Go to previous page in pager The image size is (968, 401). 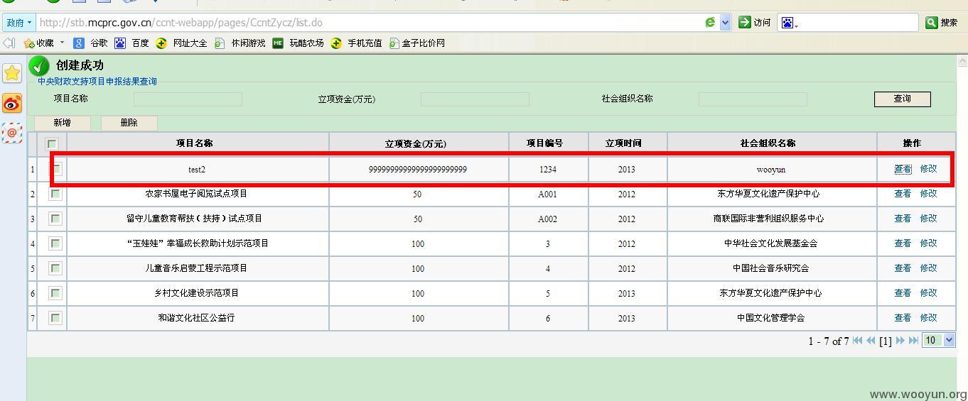871,341
